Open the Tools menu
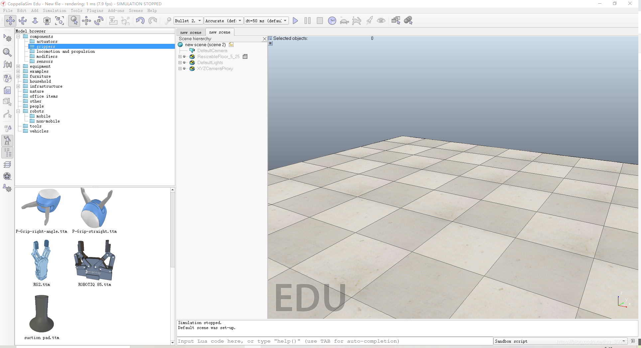Viewport: 641px width, 348px height. coord(76,11)
